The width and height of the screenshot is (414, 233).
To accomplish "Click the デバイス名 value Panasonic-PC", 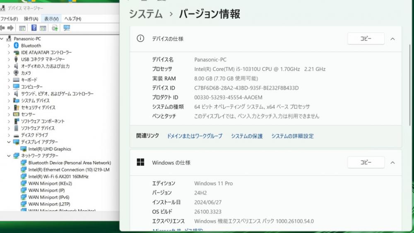I will tap(210, 60).
